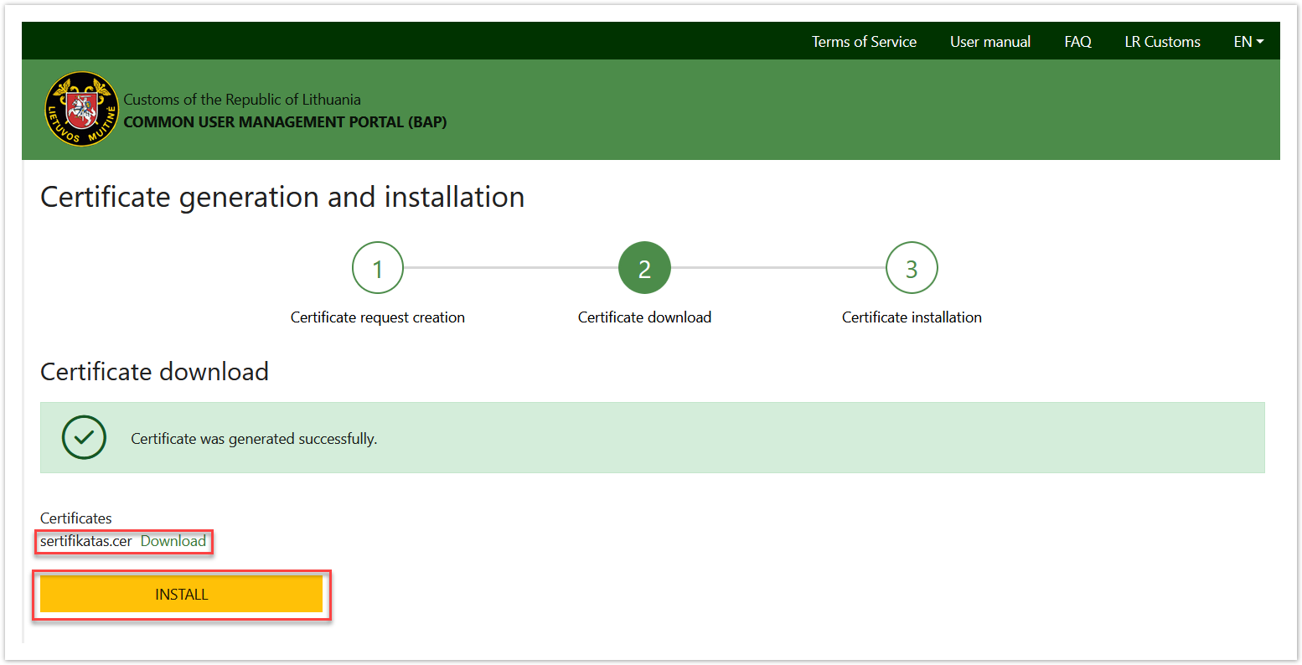Click the Certificate request creation label
The image size is (1302, 665).
click(x=378, y=317)
